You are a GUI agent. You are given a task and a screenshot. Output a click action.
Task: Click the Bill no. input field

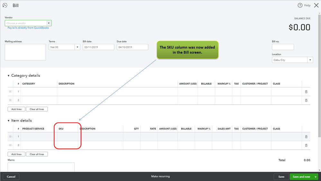coord(283,47)
